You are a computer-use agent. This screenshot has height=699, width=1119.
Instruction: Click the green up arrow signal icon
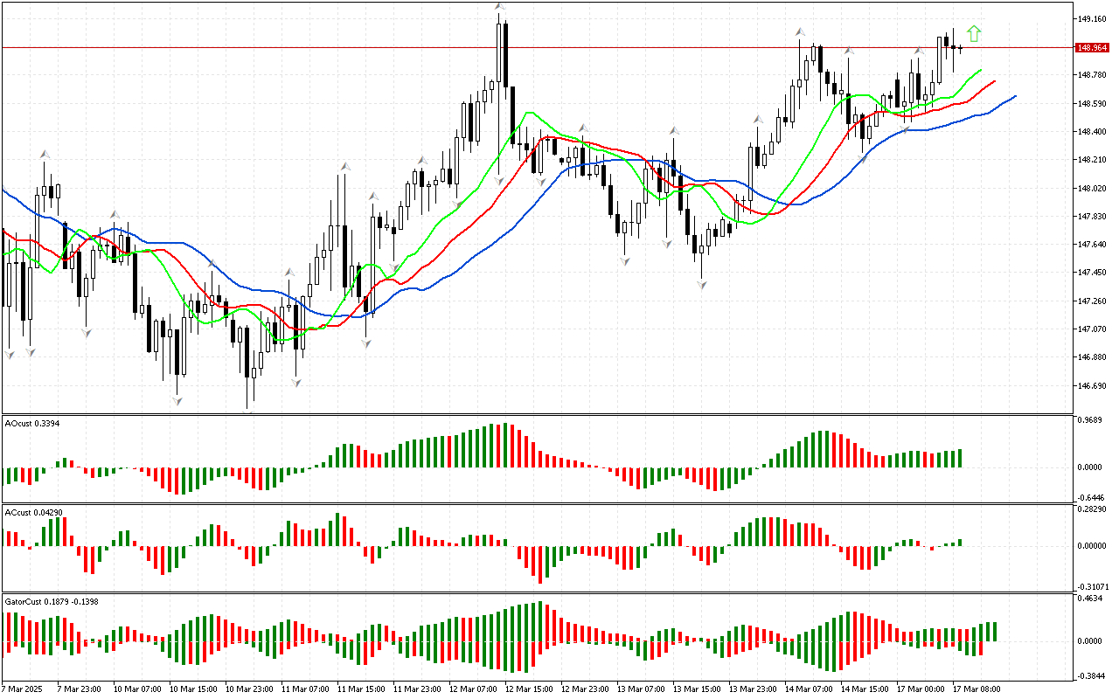975,34
